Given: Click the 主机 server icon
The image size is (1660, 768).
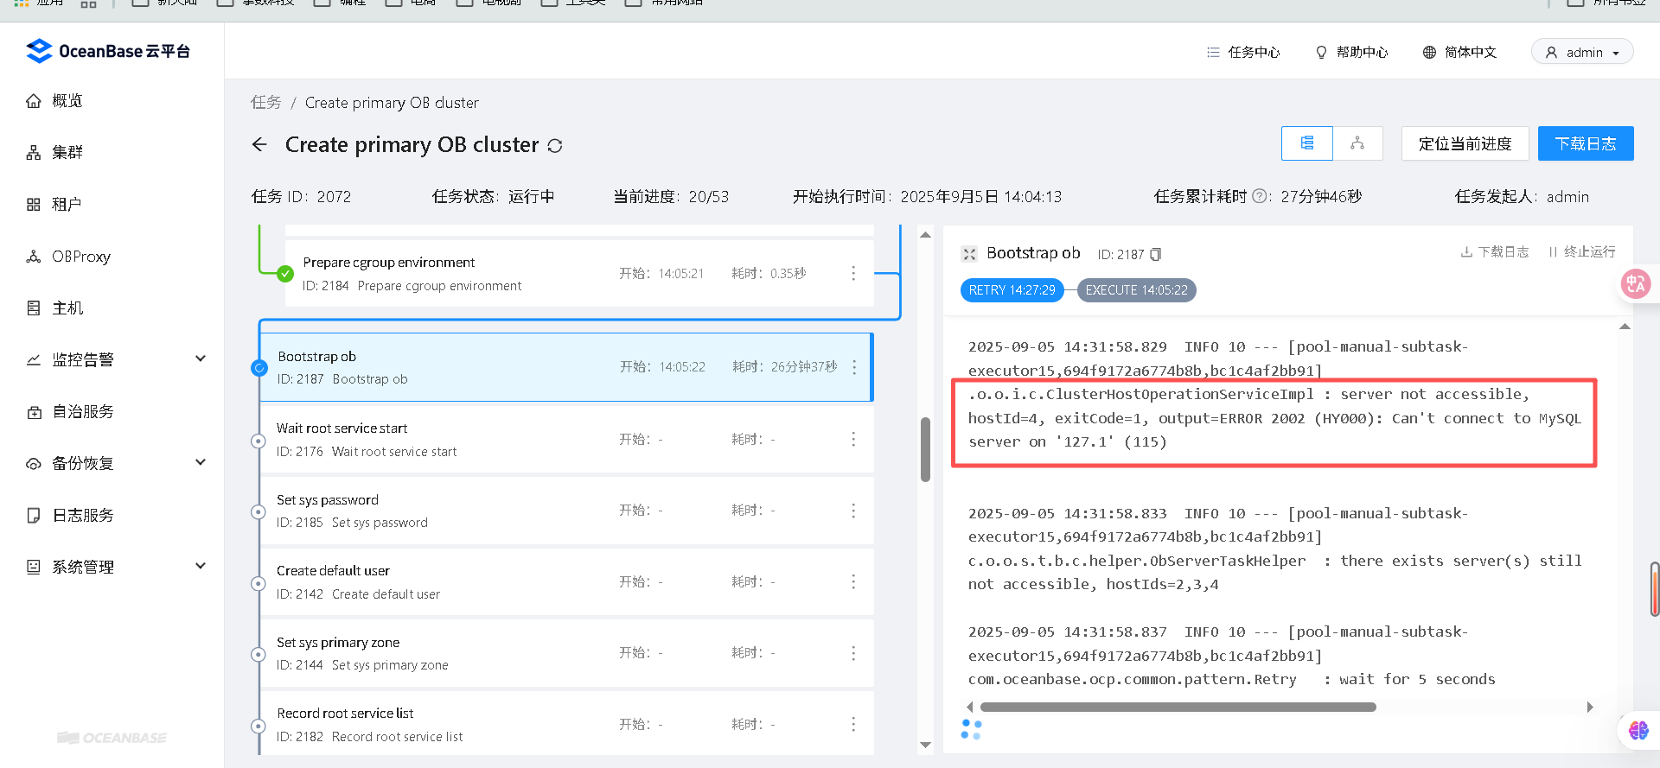Looking at the screenshot, I should (34, 308).
